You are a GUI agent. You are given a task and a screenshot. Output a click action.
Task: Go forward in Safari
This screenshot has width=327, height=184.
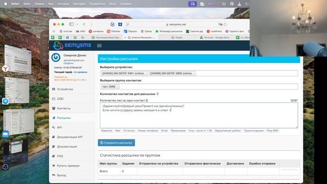[x=91, y=24]
